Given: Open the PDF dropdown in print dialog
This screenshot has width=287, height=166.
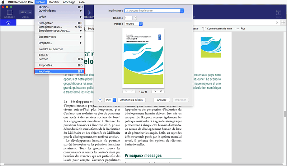Looking at the screenshot, I should tap(110, 100).
